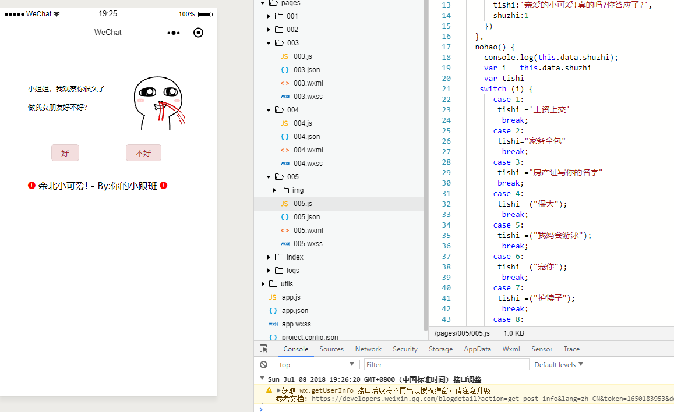Collapse the pages folder
The height and width of the screenshot is (412, 674).
[263, 3]
